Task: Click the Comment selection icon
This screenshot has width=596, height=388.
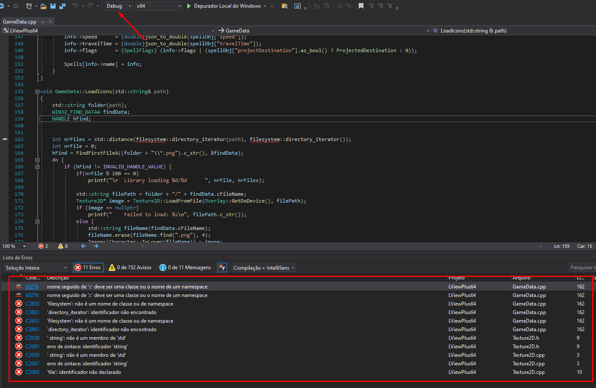Action: coord(317,6)
